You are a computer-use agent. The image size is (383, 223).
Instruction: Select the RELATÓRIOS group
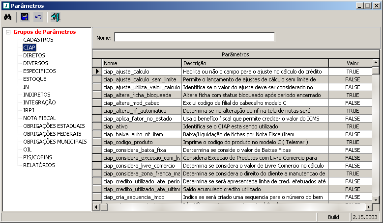tap(39, 165)
